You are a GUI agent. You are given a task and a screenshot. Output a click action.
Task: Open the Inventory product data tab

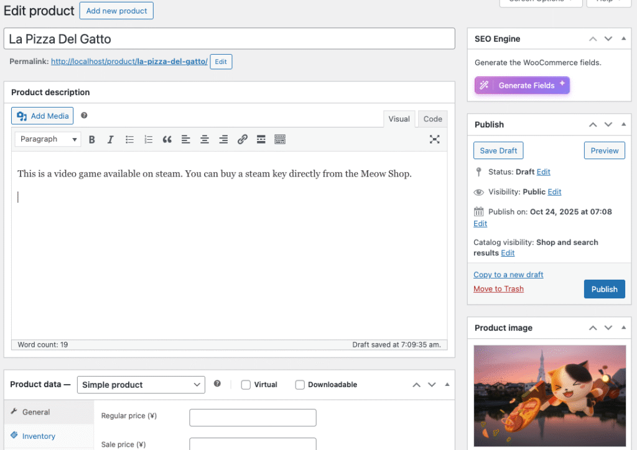coord(39,436)
